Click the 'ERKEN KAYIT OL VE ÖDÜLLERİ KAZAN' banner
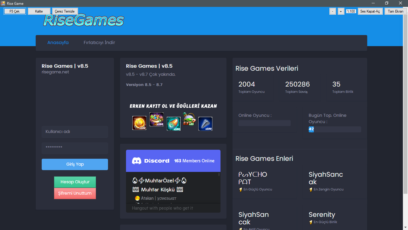The width and height of the screenshot is (408, 230). pos(173,106)
